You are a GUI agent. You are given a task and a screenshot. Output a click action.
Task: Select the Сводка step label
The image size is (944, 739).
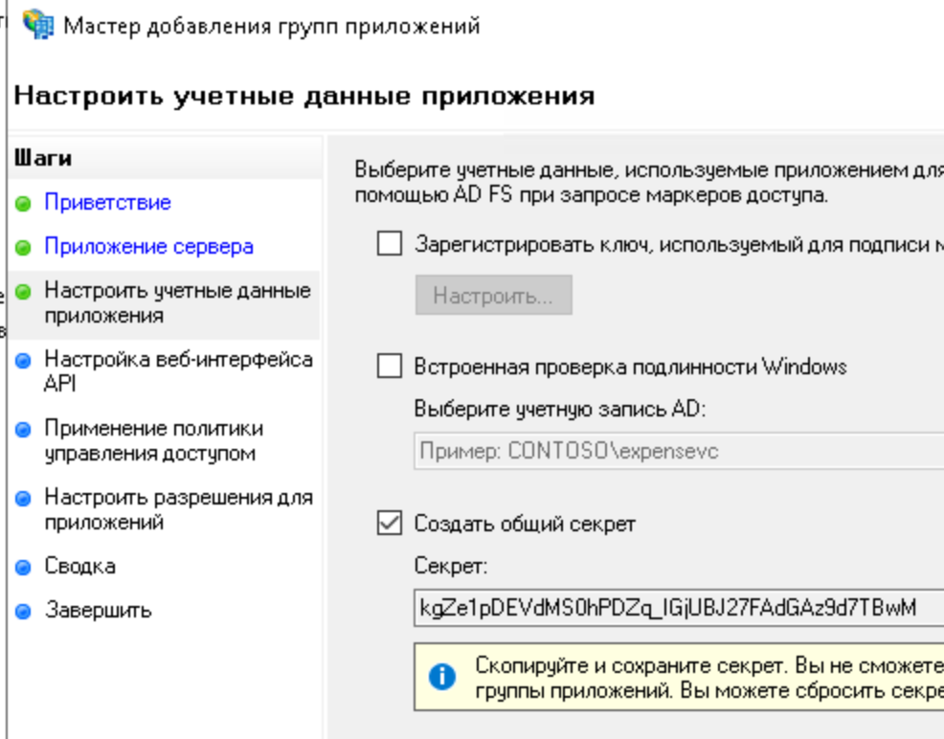(79, 567)
